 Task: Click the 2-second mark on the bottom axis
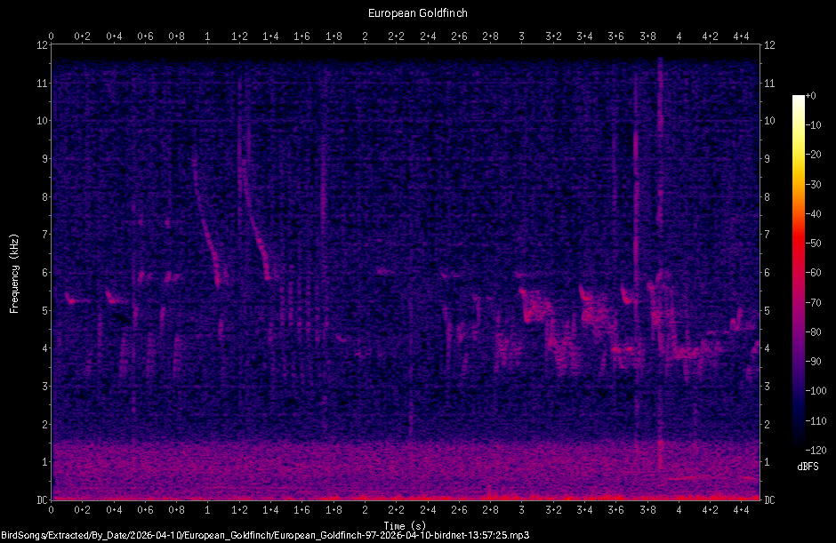[364, 512]
